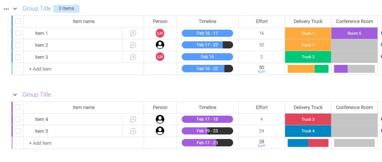
Task: Open the three-dot menu beside first group
Action: (6, 9)
